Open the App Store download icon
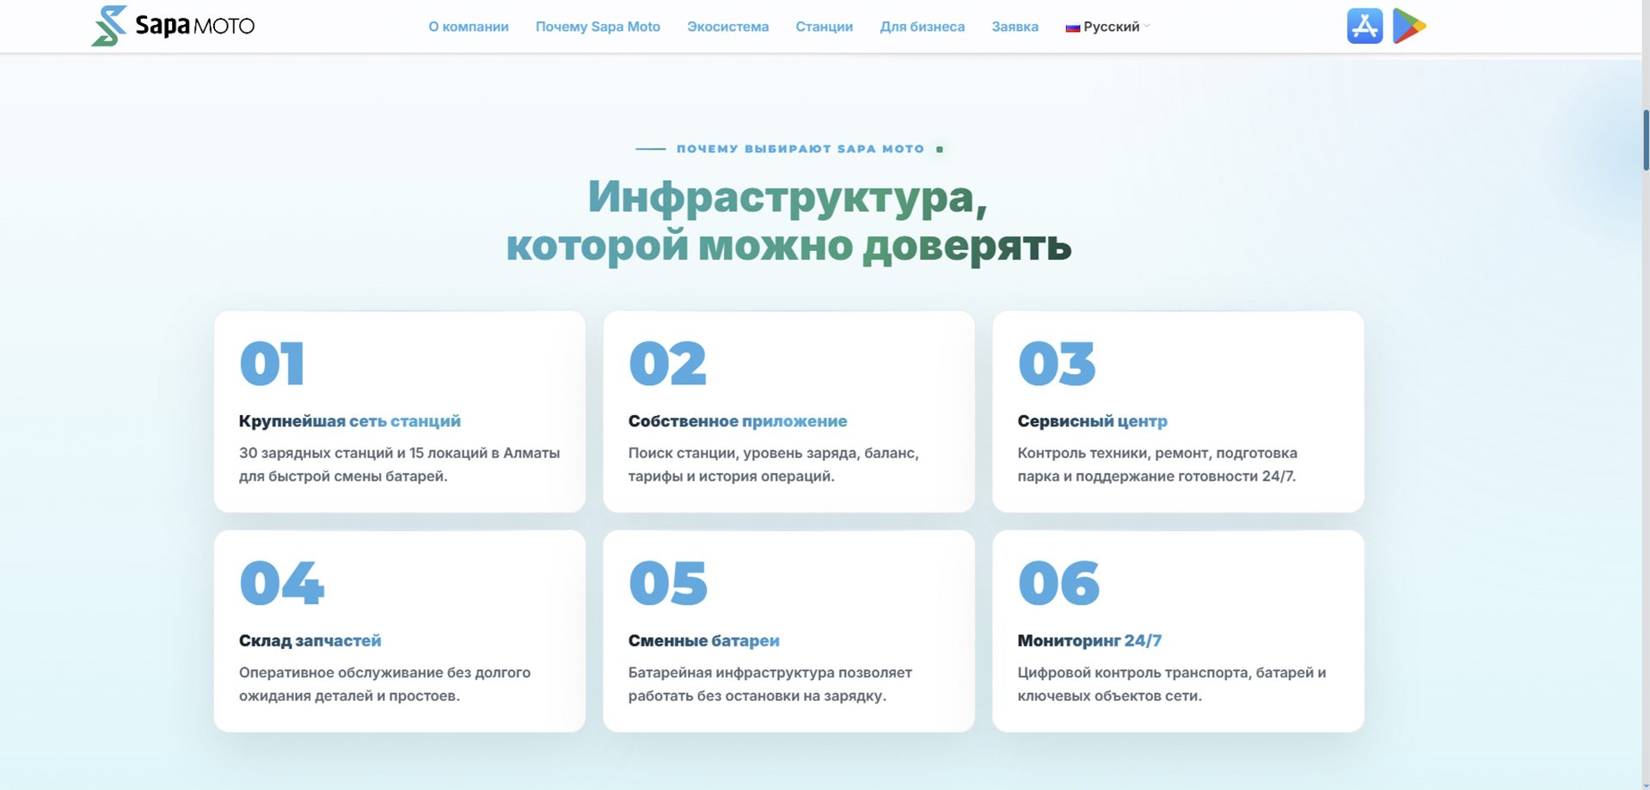1650x790 pixels. 1365,26
